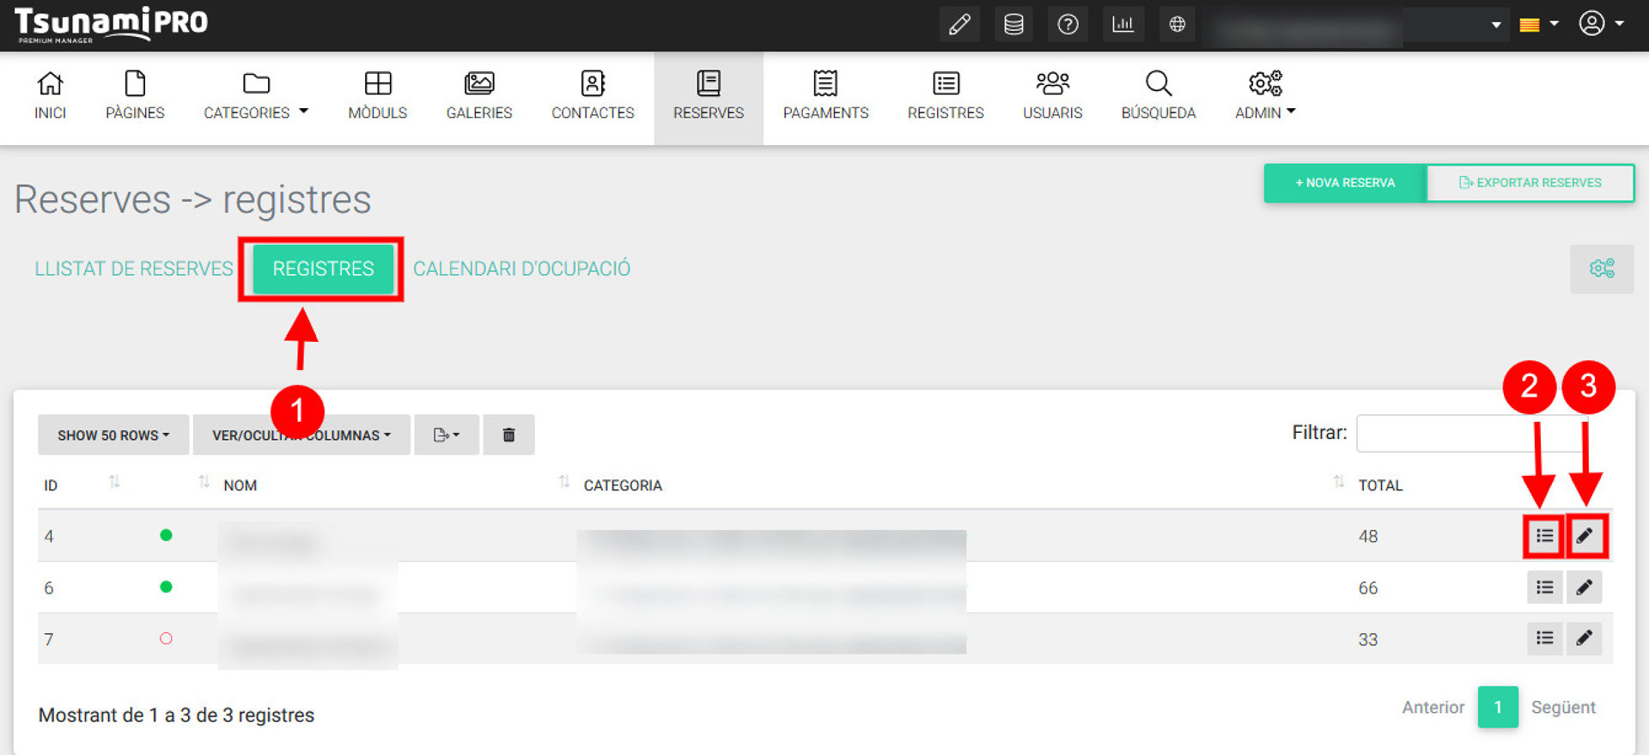
Task: Expand the Show 50 Rows dropdown
Action: 113,435
